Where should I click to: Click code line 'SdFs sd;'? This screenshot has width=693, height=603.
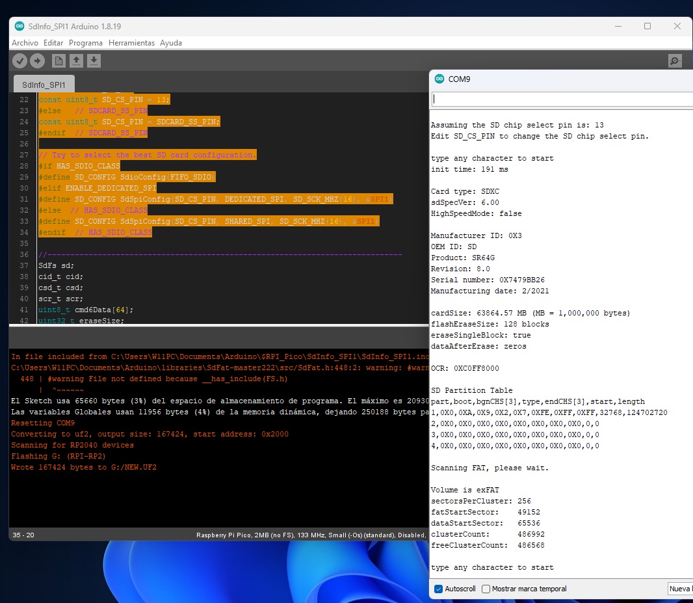pos(56,265)
